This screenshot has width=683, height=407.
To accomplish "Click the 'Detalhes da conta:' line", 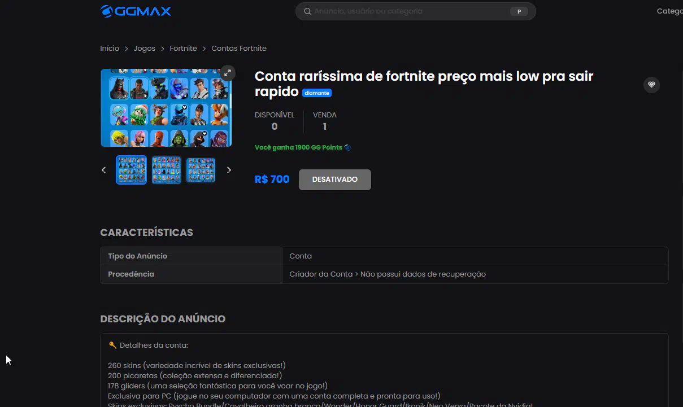I will tap(154, 345).
